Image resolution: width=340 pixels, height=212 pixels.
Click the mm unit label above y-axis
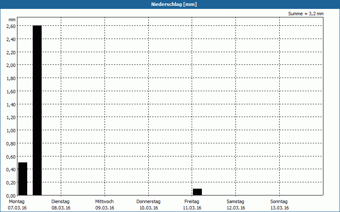(12, 20)
